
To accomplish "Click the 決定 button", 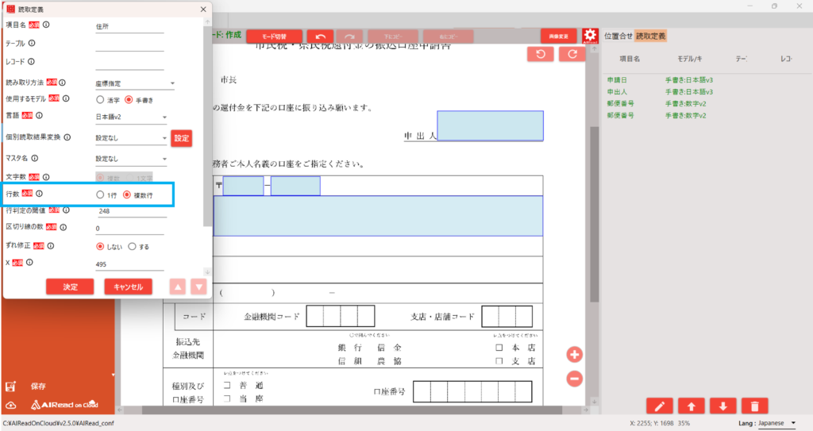I will point(70,287).
